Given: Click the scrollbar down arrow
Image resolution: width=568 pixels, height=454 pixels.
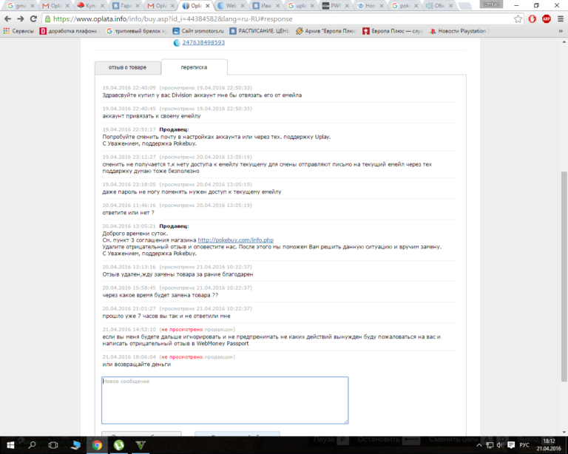Looking at the screenshot, I should (564, 433).
